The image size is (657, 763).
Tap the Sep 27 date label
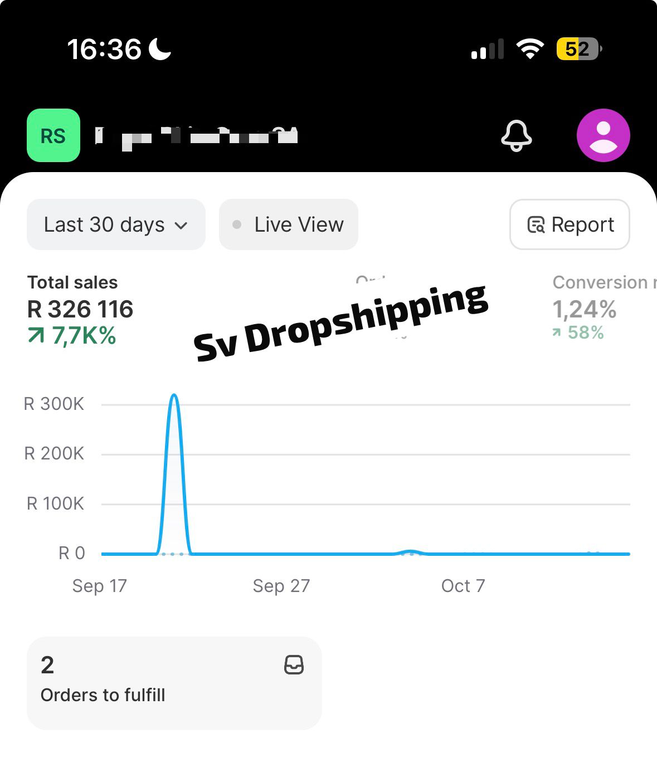coord(281,586)
